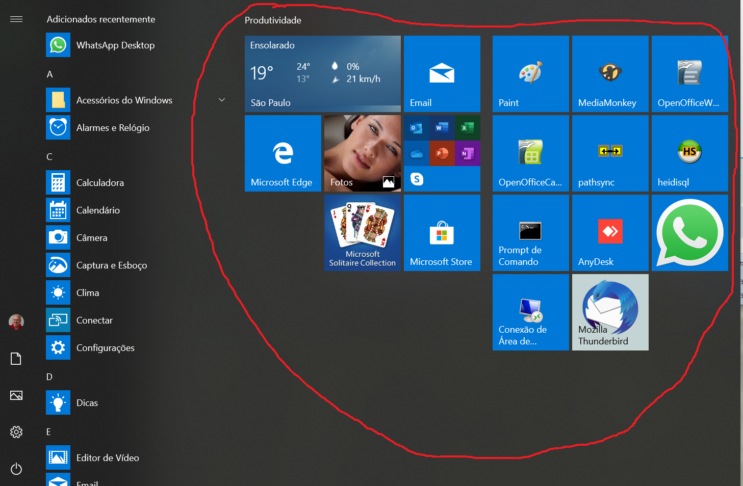Open the Office apps tile folder

click(442, 153)
